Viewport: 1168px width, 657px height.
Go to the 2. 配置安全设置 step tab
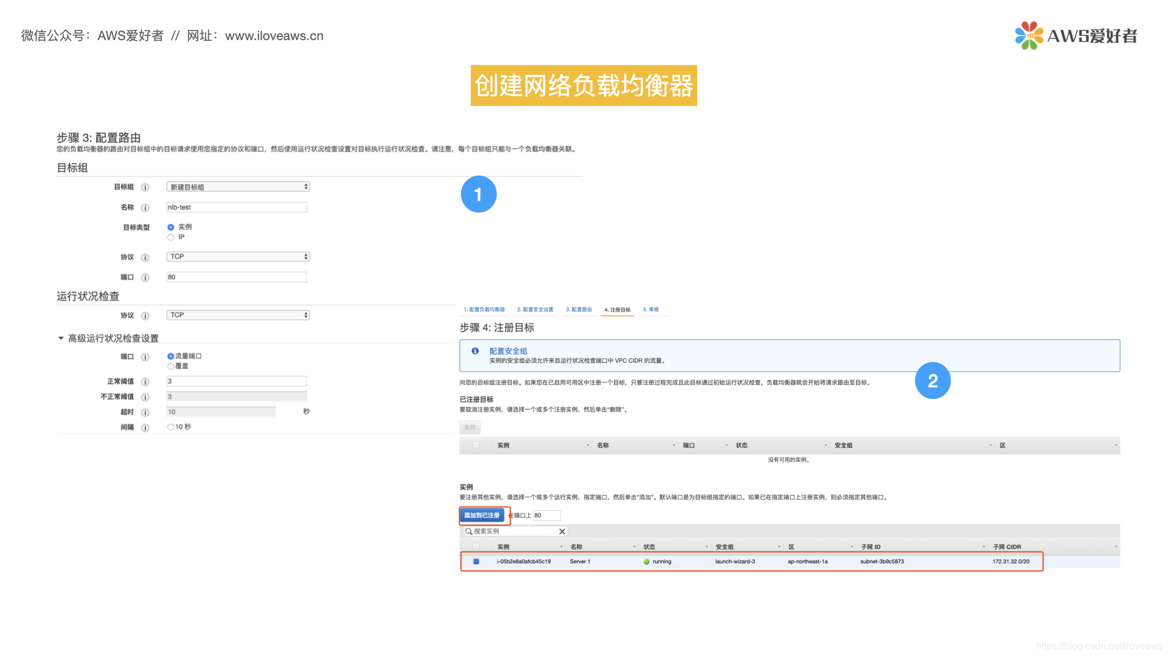tap(535, 310)
